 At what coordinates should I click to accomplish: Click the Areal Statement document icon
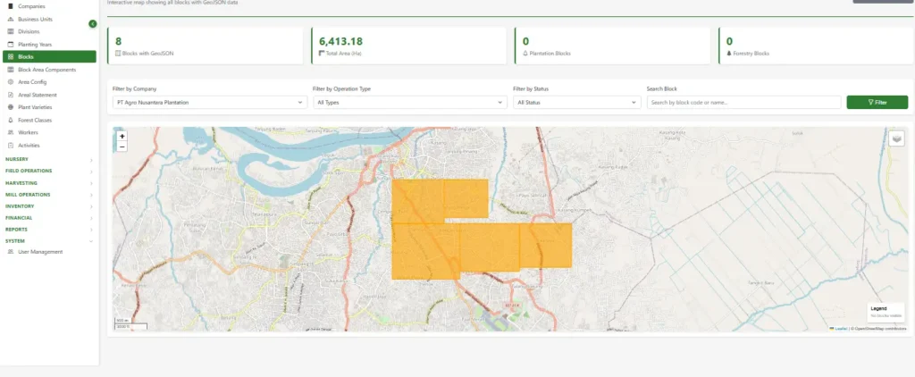[11, 95]
